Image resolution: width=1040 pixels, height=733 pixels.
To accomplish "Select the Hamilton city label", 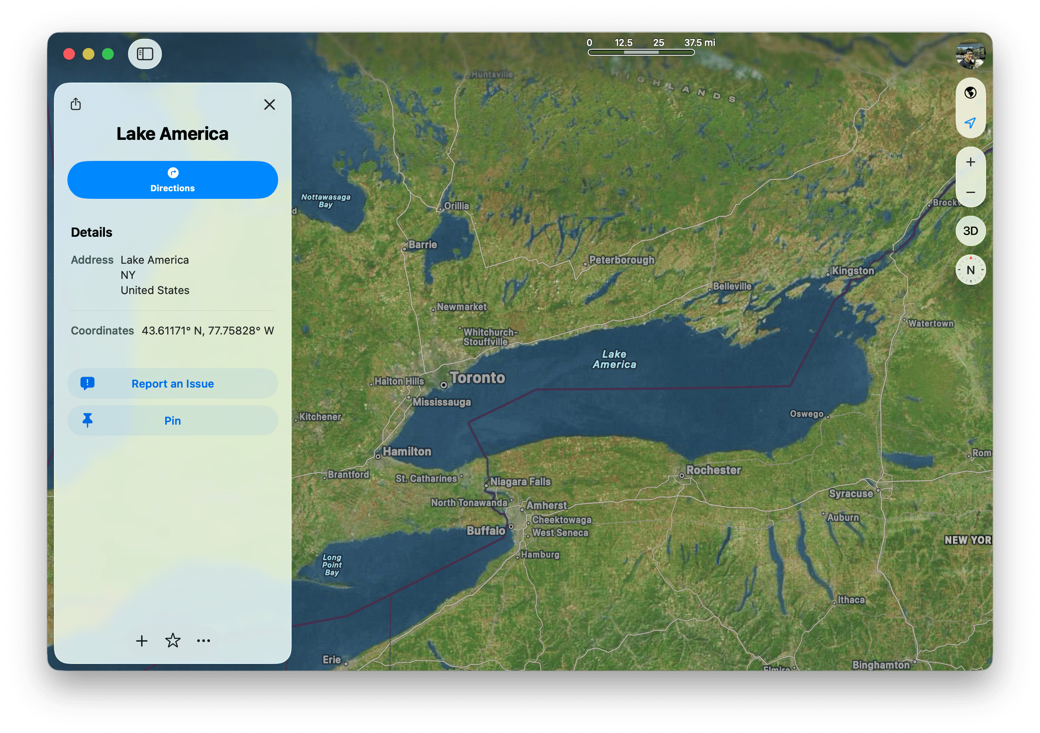I will [x=407, y=452].
